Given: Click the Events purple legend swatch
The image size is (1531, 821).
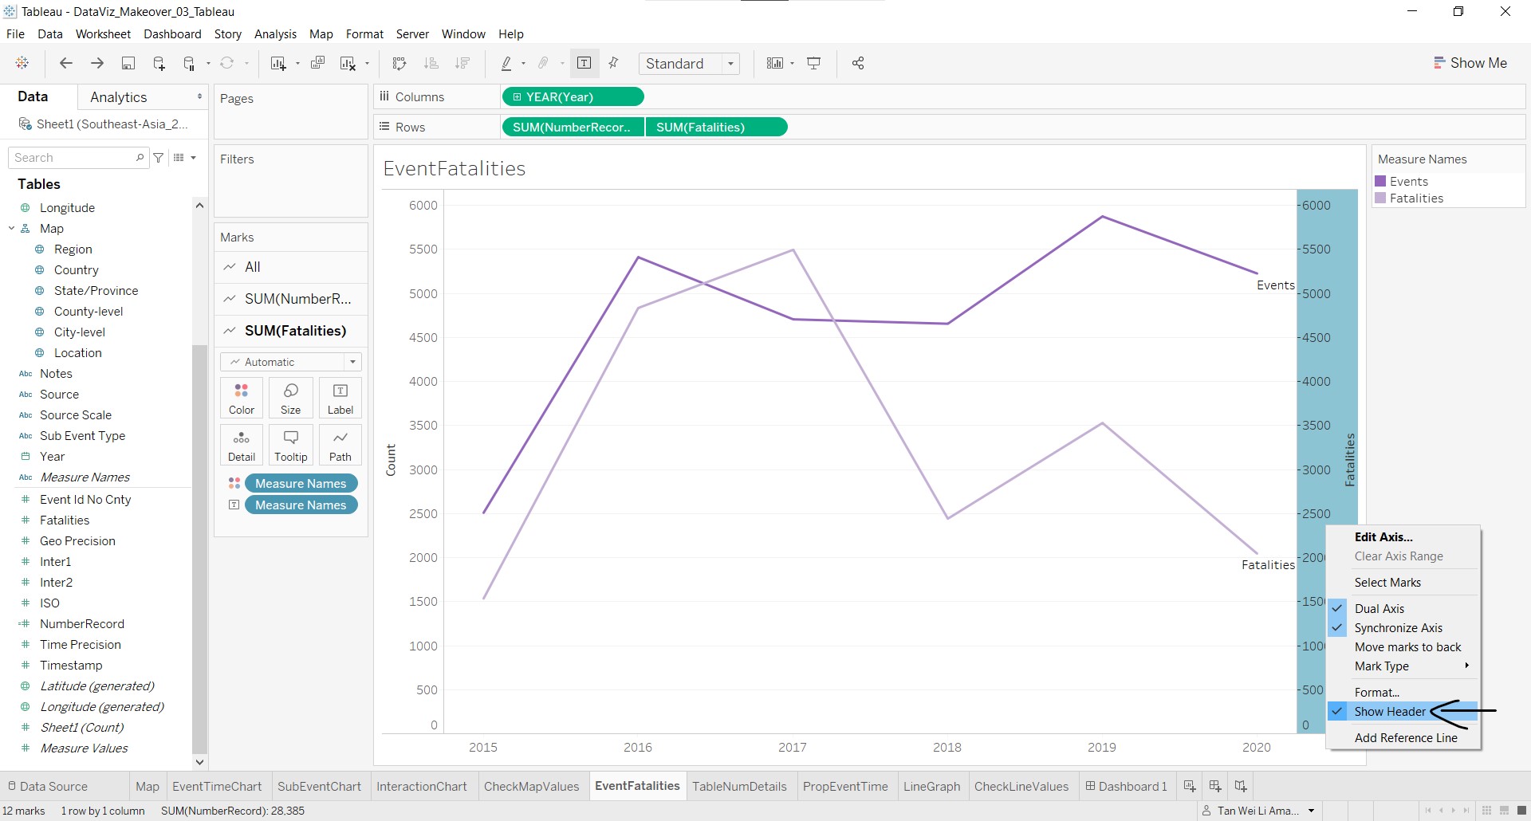Looking at the screenshot, I should pyautogui.click(x=1380, y=182).
